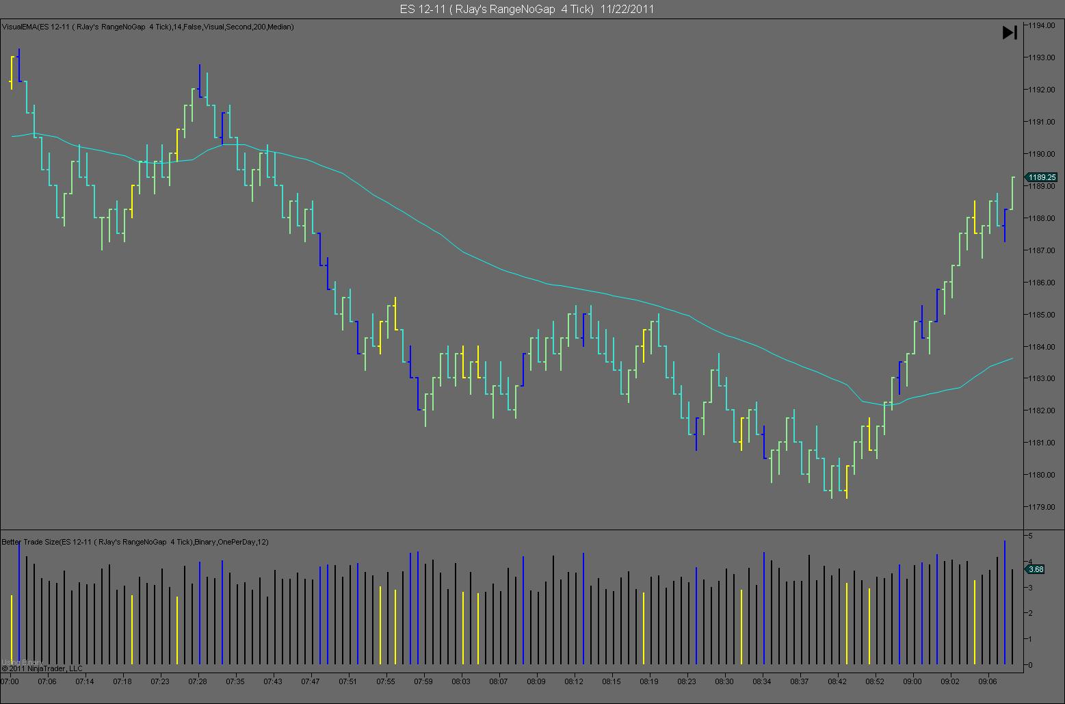Click the 1194.00 price axis label
The height and width of the screenshot is (704, 1065).
click(x=1041, y=25)
